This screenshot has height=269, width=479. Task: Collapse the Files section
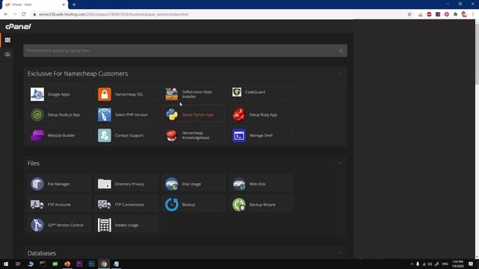[339, 163]
